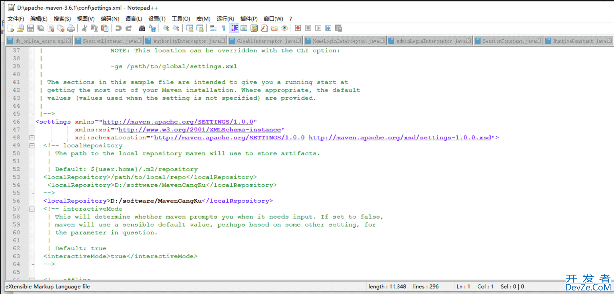Click the Cut scissors icon
This screenshot has height=294, width=614.
(84, 29)
